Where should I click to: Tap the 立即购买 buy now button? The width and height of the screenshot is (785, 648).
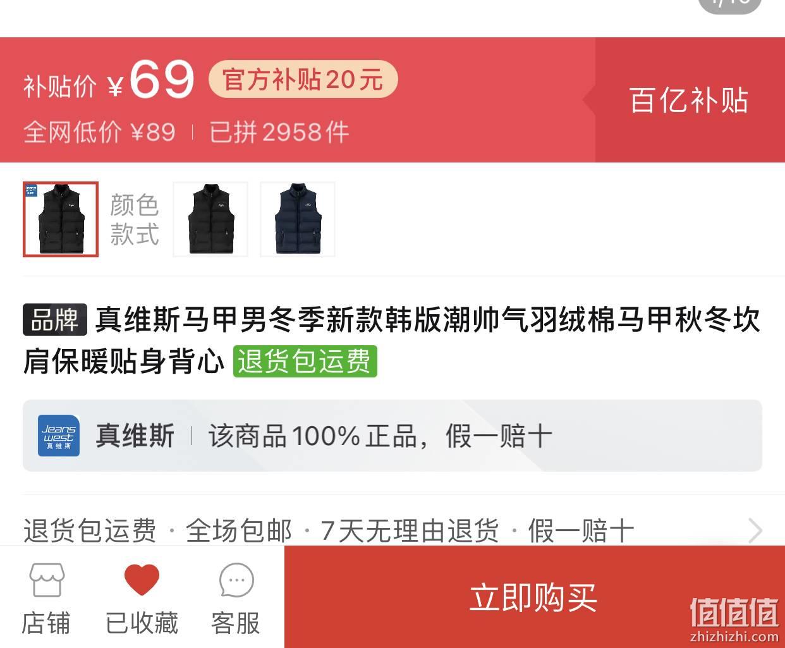534,597
